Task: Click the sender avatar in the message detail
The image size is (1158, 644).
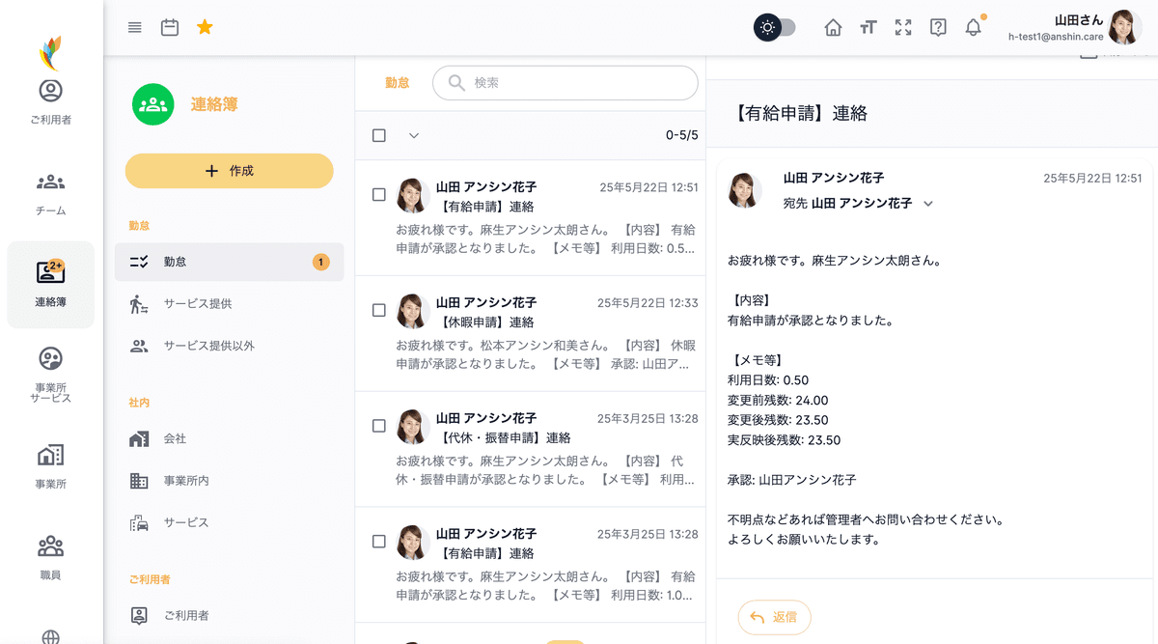Action: [745, 190]
